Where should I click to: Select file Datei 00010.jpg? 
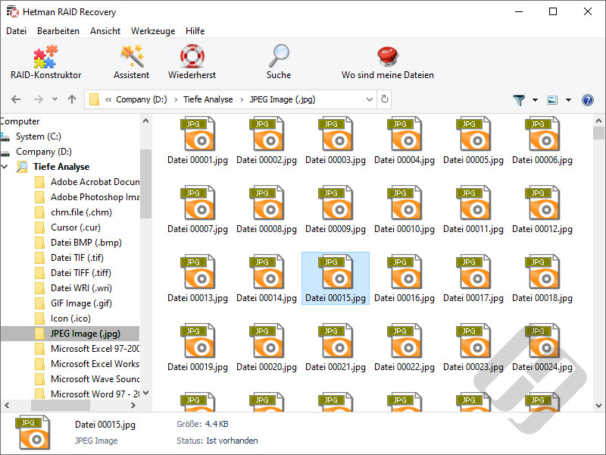tap(405, 210)
